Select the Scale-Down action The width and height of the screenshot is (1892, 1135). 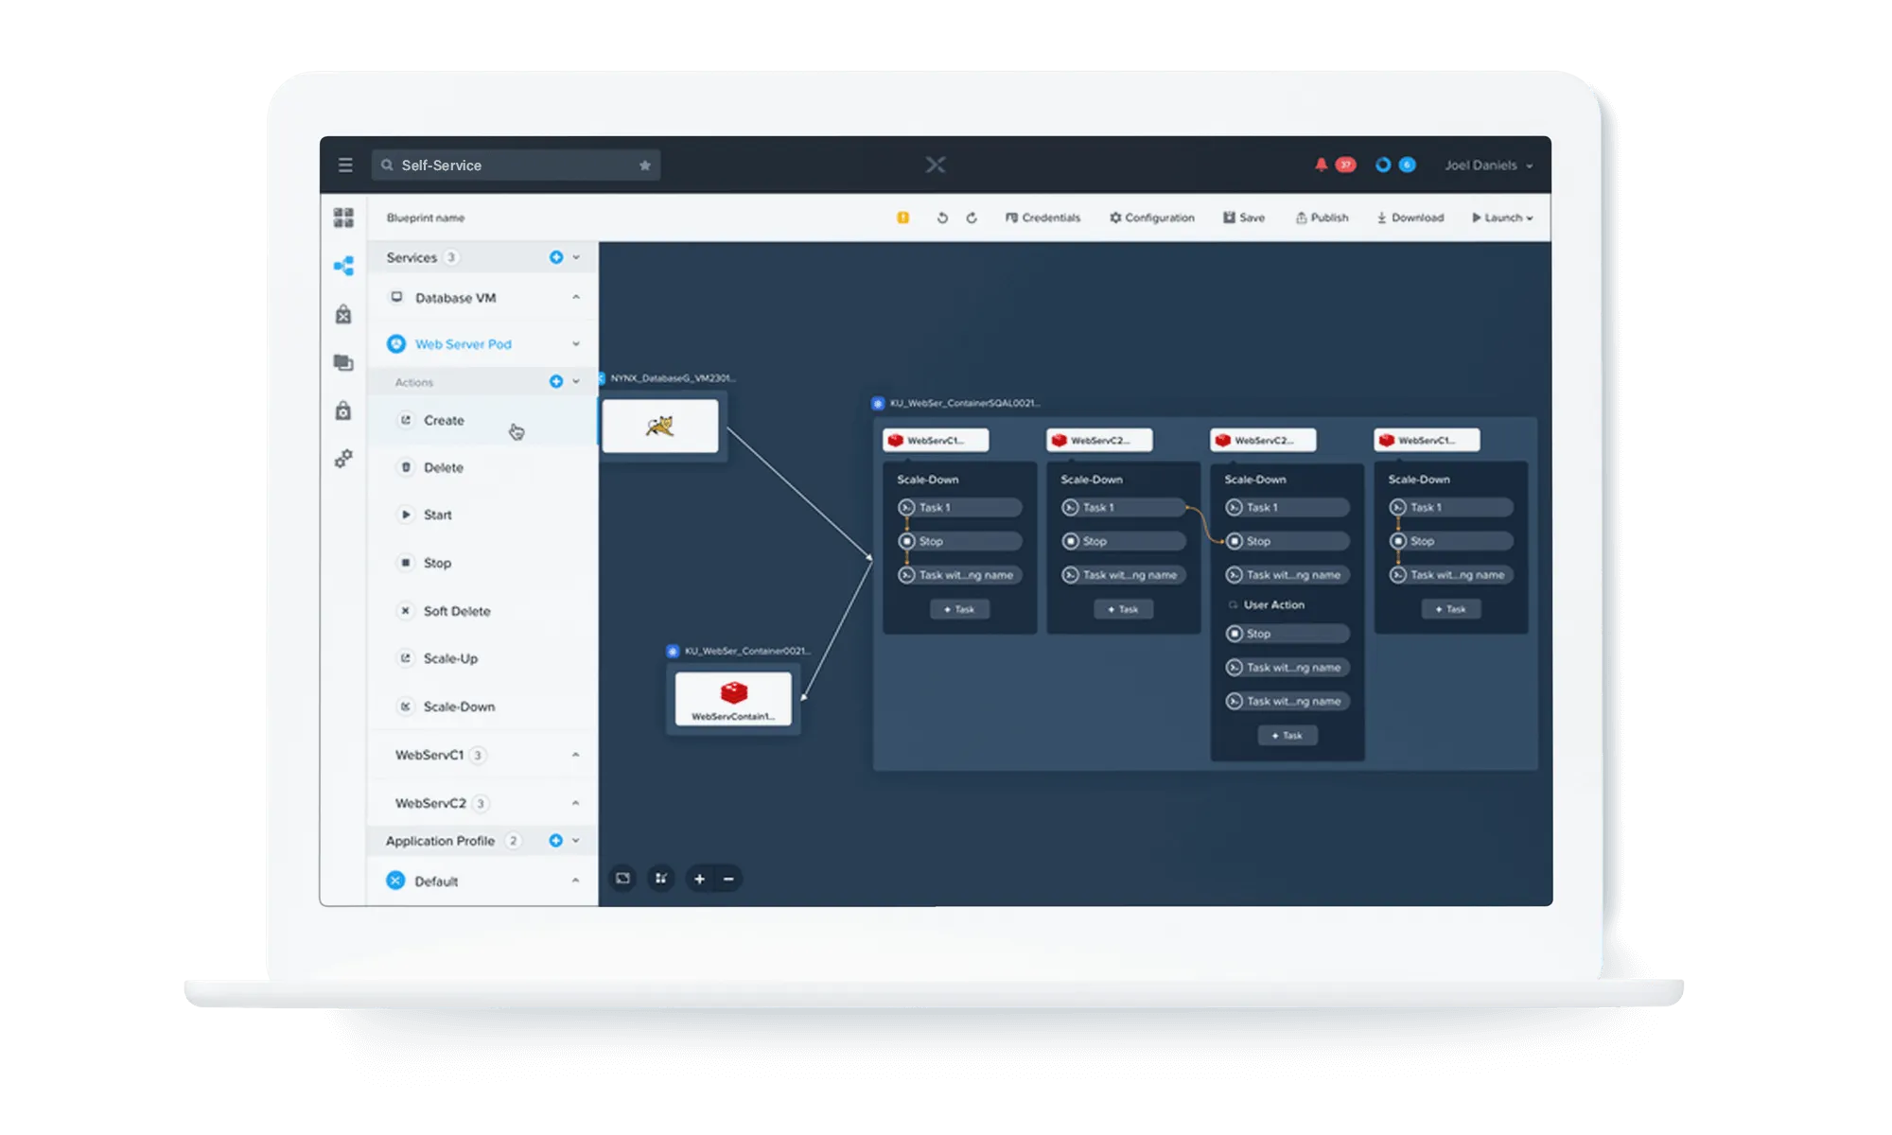tap(459, 707)
